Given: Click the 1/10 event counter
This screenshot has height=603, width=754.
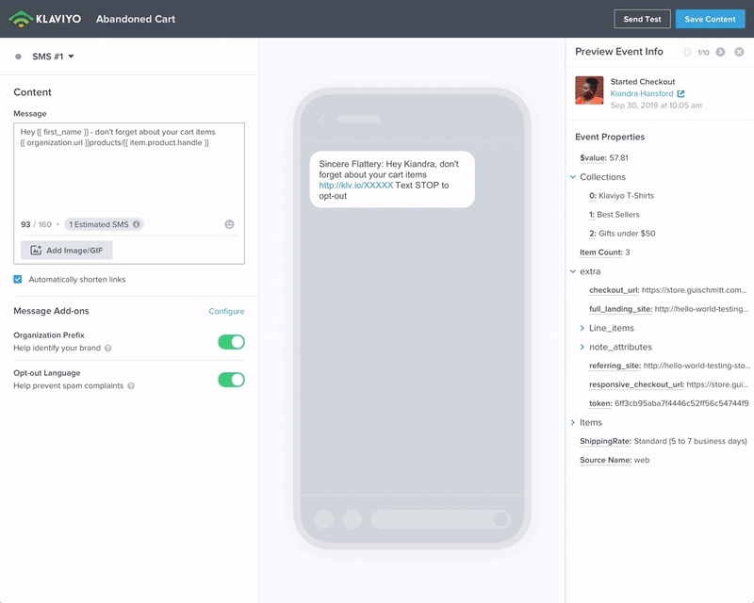Looking at the screenshot, I should pos(703,53).
